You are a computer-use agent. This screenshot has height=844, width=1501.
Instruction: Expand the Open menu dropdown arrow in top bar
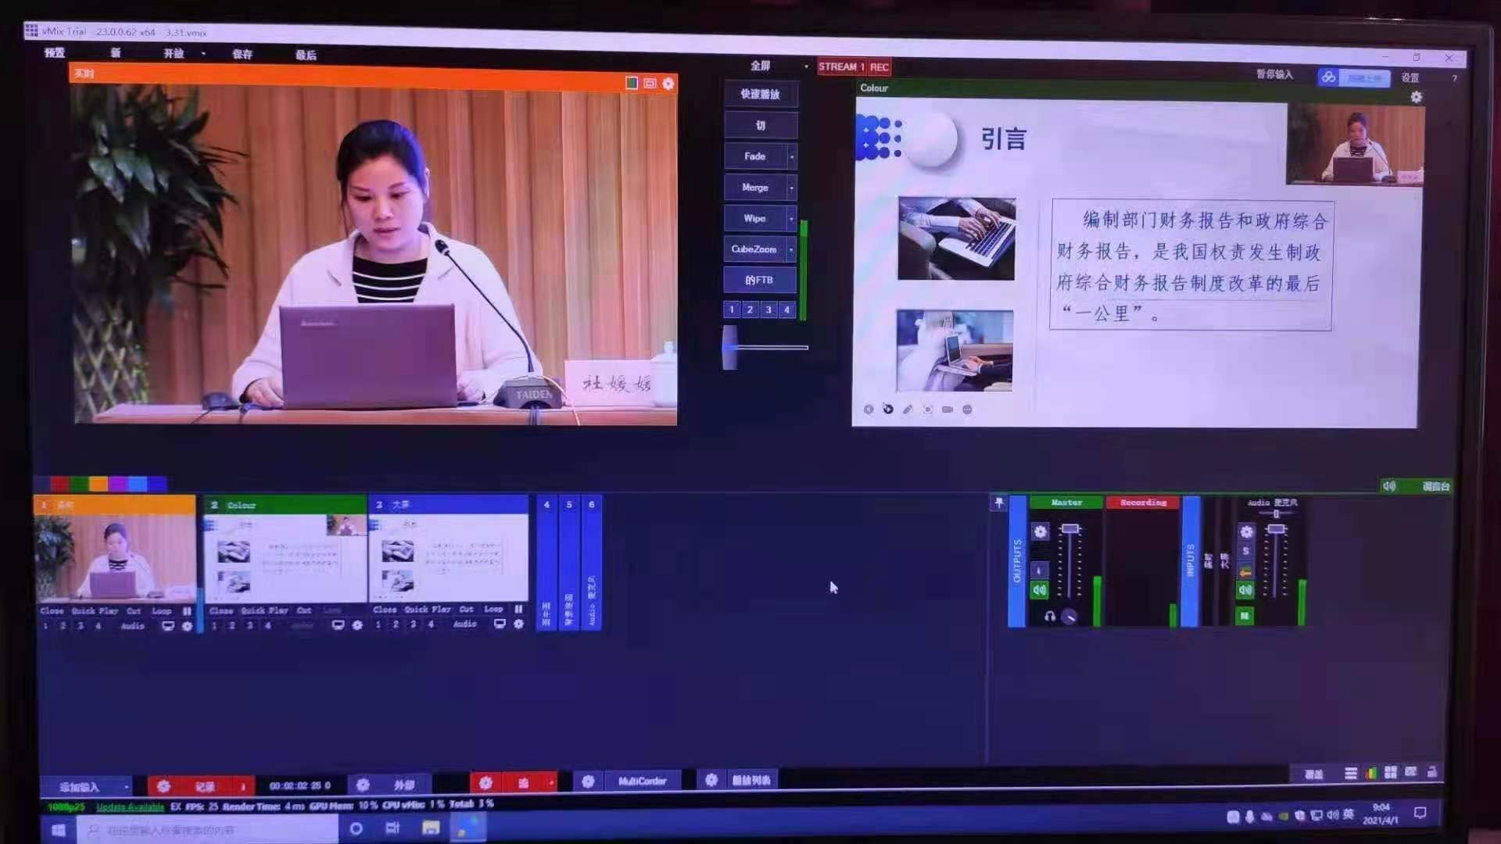pyautogui.click(x=203, y=54)
